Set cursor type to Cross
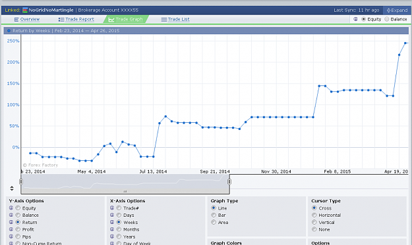 point(314,208)
